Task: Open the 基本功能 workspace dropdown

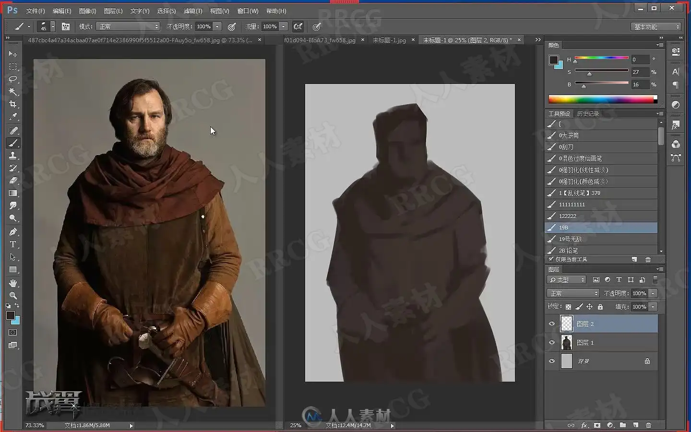Action: pyautogui.click(x=656, y=27)
